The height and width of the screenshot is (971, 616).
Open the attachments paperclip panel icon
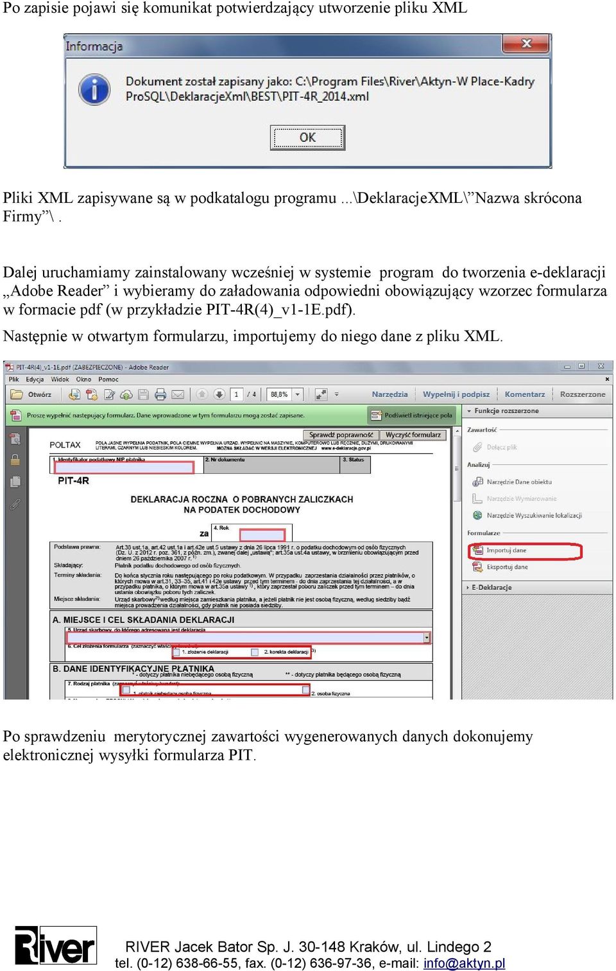(15, 505)
